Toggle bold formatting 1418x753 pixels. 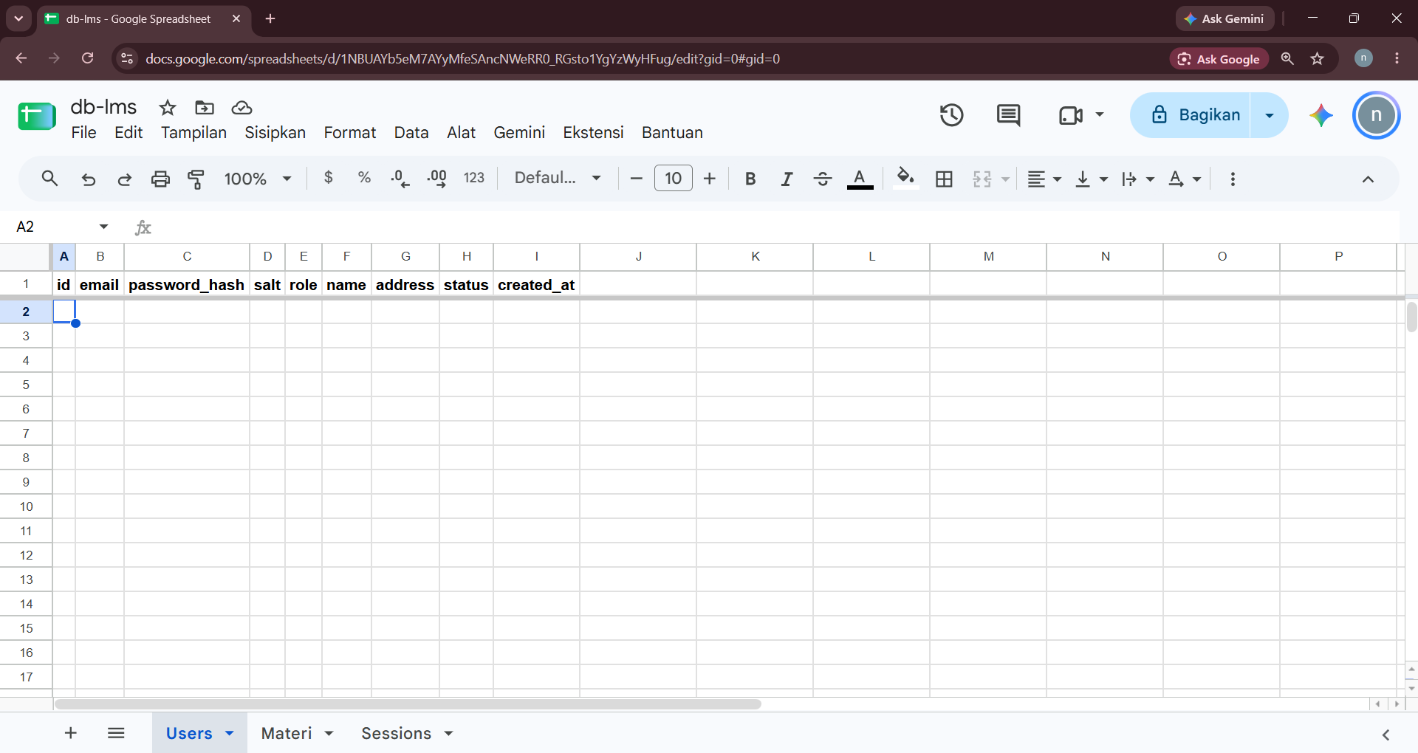pyautogui.click(x=750, y=179)
